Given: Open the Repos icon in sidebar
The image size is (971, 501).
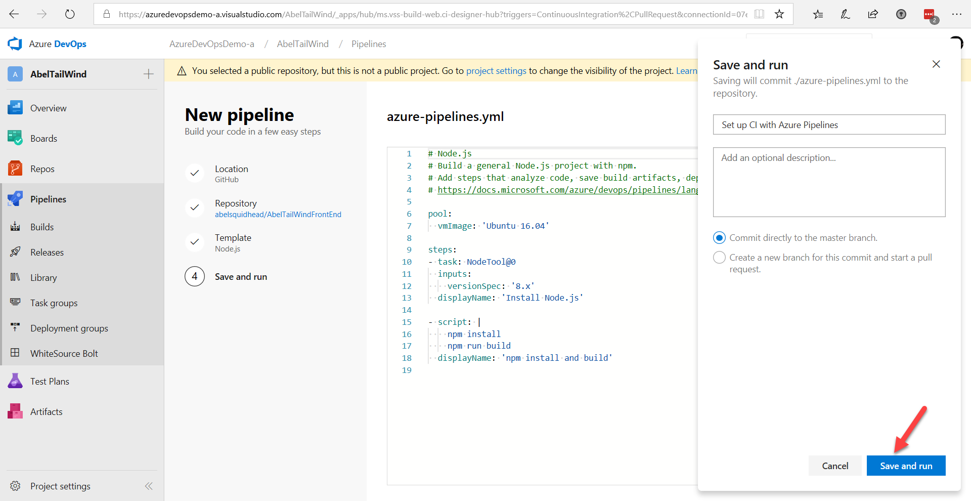Looking at the screenshot, I should [x=15, y=169].
